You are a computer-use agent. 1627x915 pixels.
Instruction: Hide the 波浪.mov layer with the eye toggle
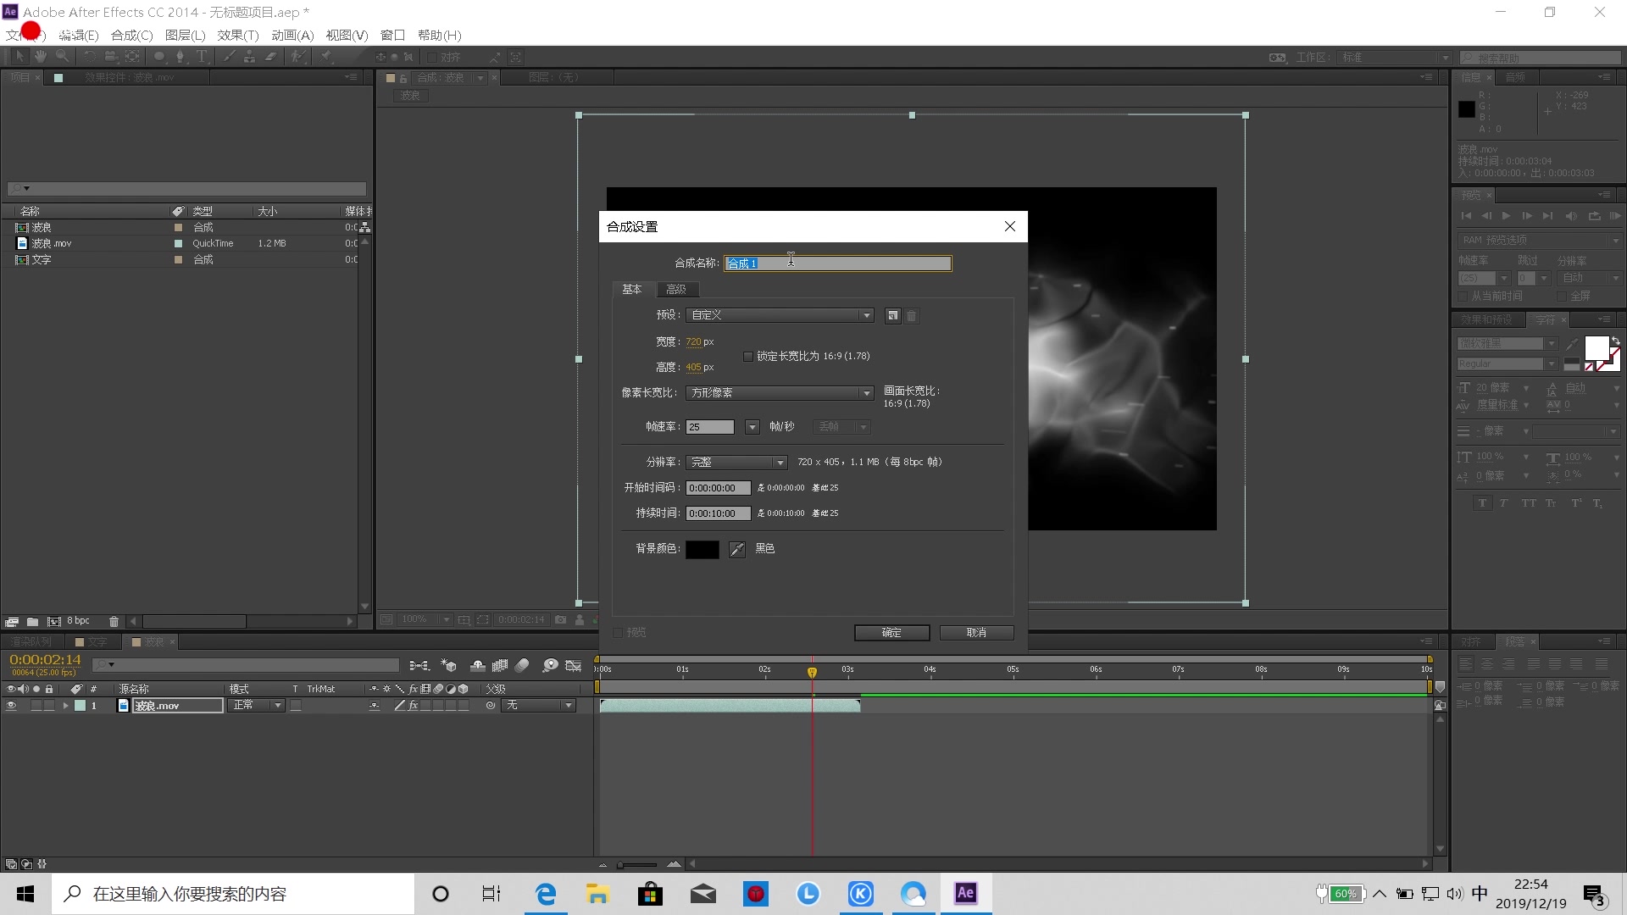pos(11,706)
